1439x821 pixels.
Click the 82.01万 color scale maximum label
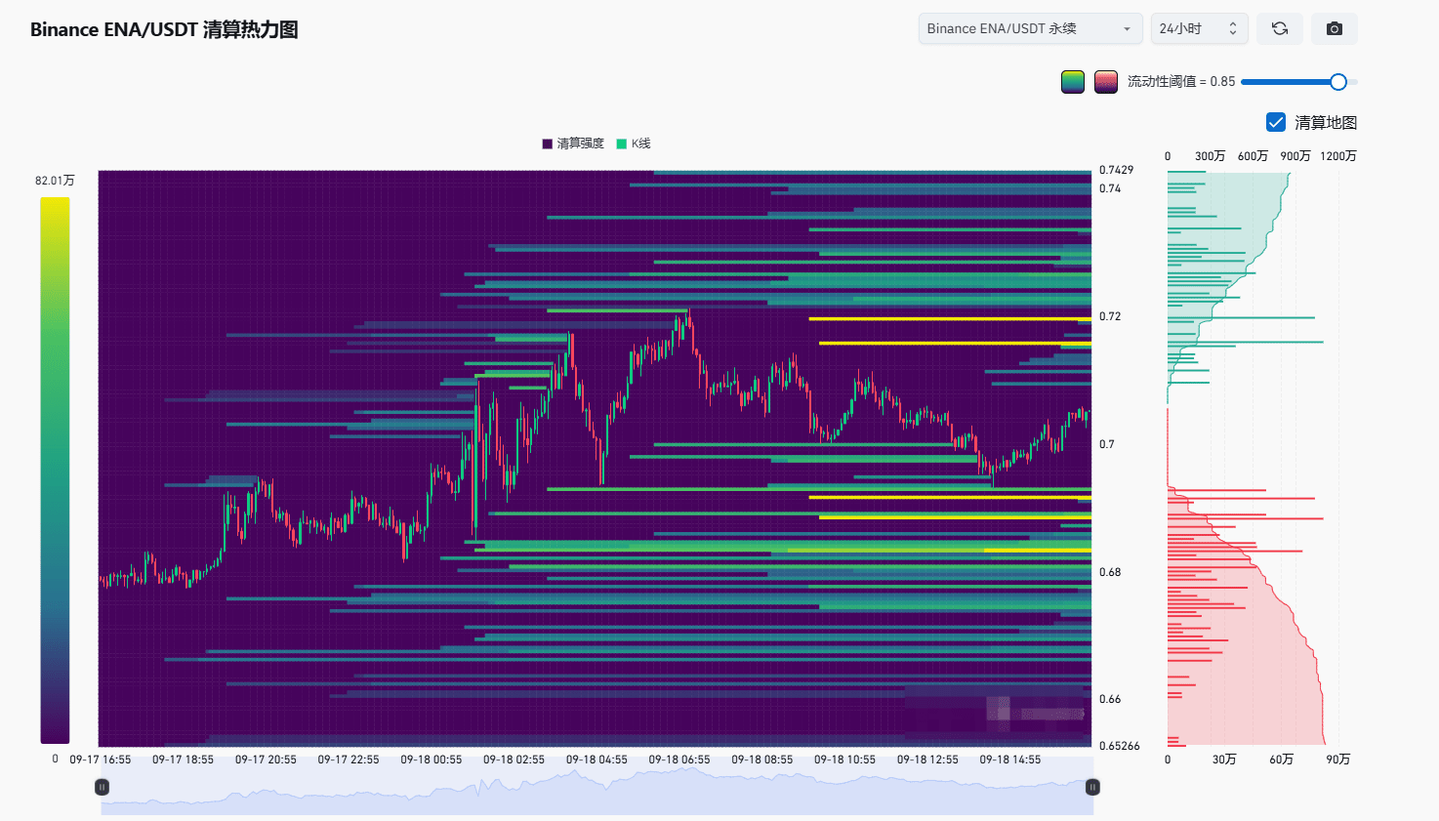(55, 181)
